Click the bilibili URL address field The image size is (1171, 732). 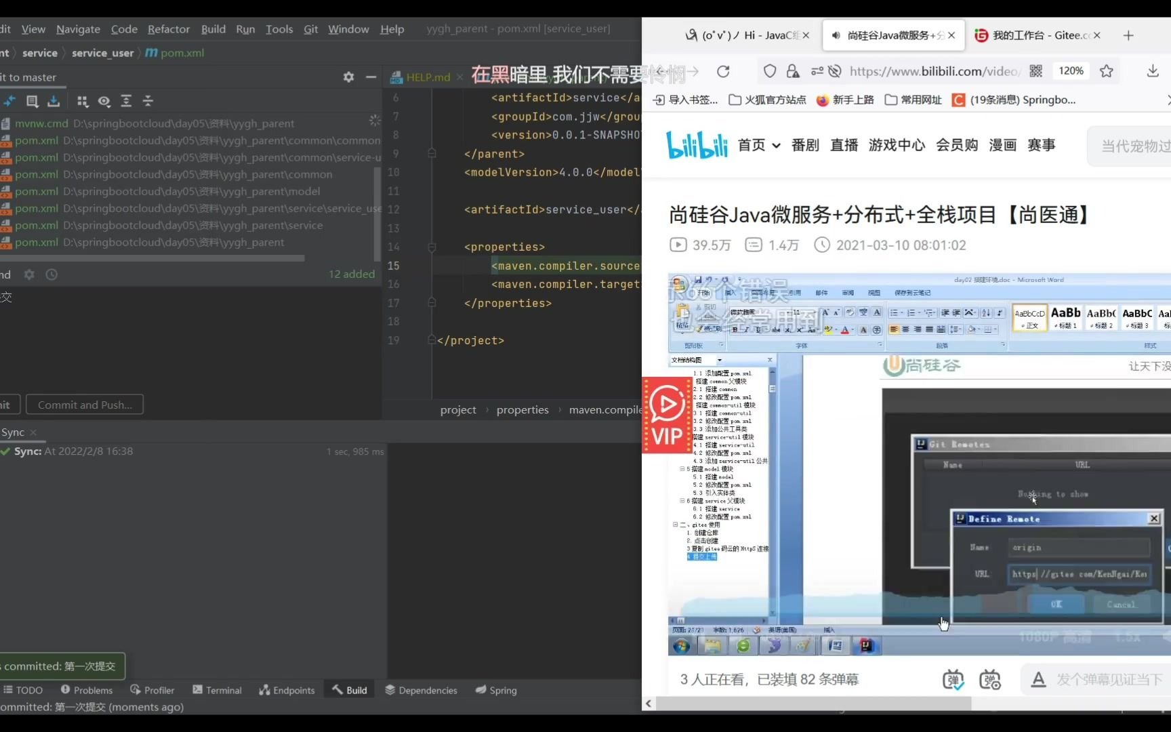coord(934,71)
